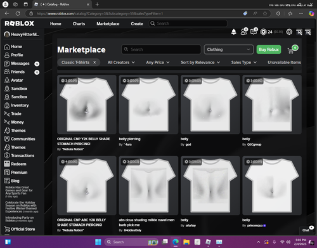
Task: Open creator link QSCgroup
Action: coord(254,145)
